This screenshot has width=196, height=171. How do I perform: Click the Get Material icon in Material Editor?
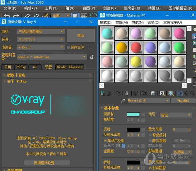click(x=103, y=93)
